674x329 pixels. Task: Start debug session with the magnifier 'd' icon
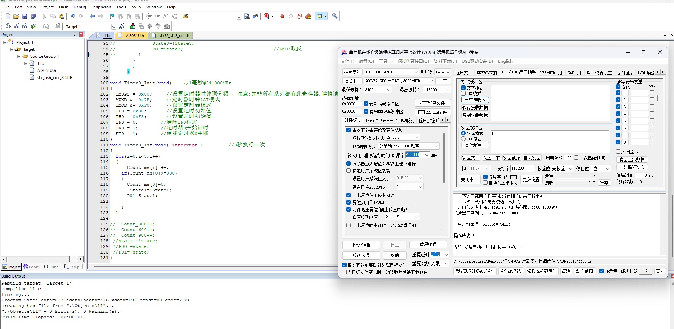tap(267, 16)
